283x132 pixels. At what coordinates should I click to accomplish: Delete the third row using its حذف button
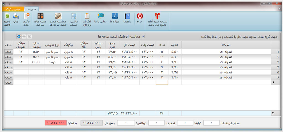(8, 62)
